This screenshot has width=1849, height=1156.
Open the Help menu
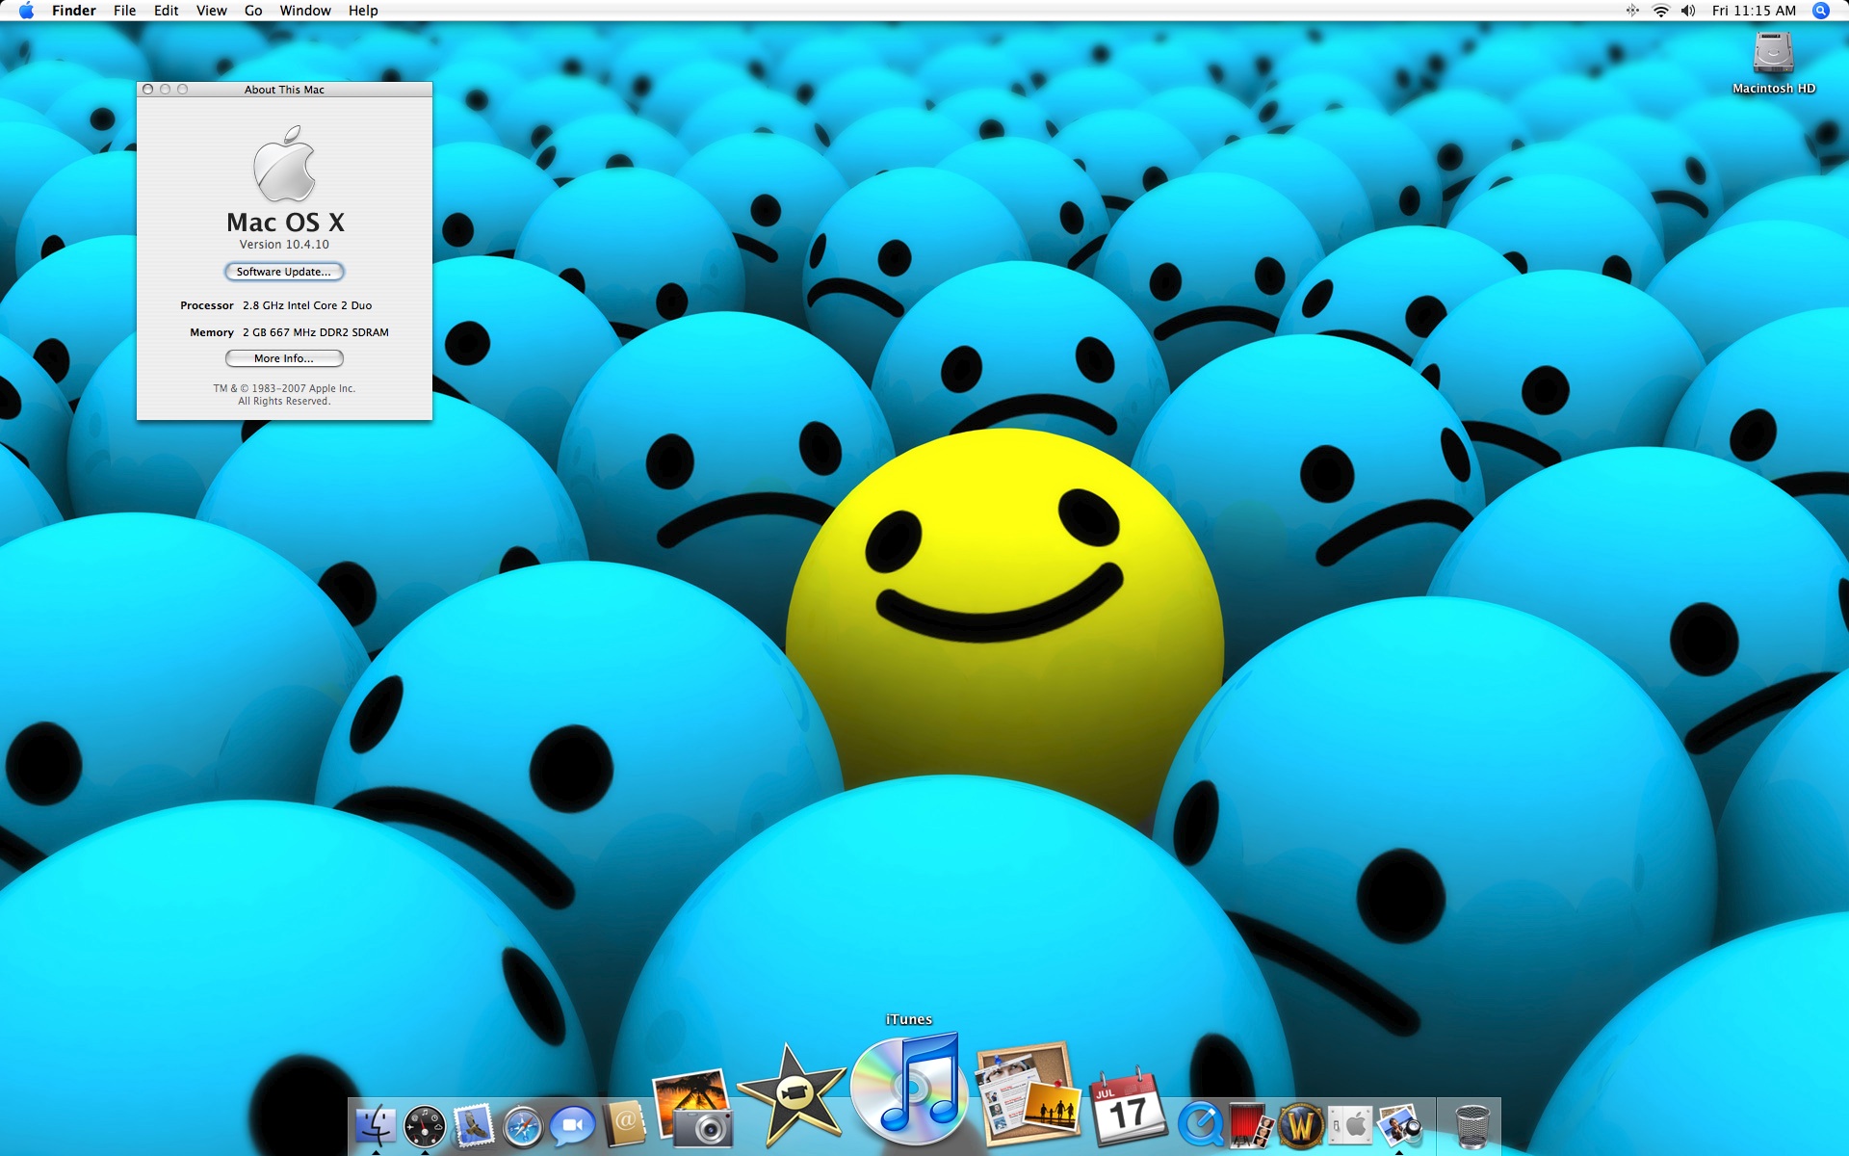(363, 11)
